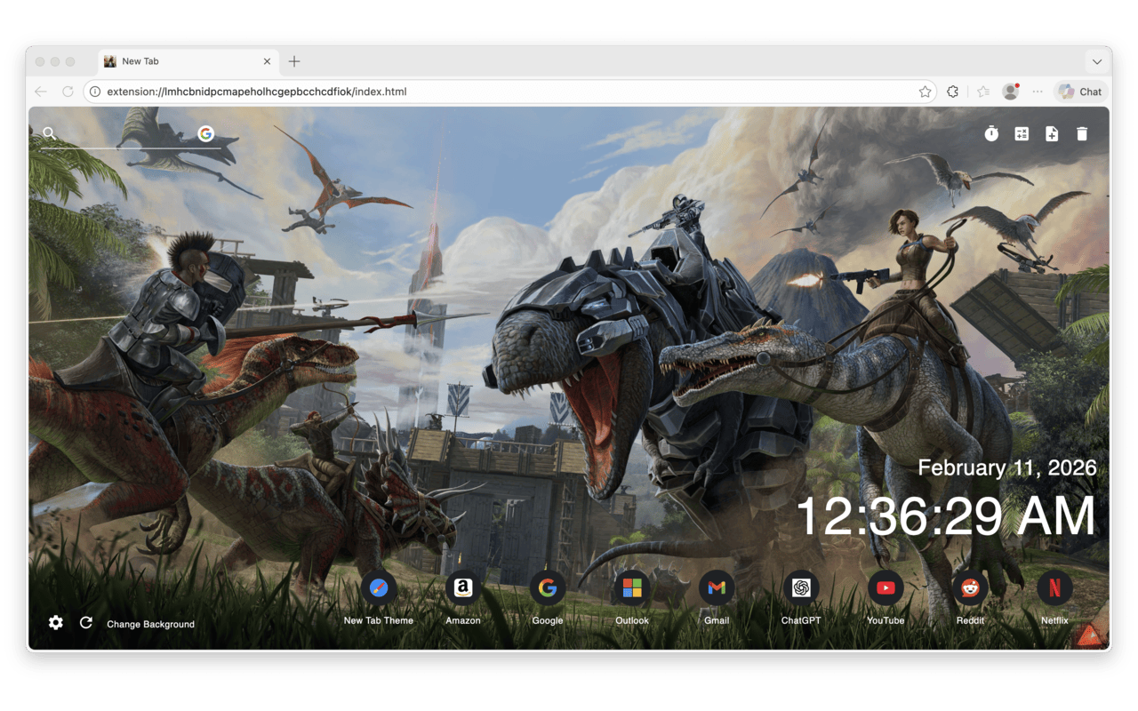Go back with the browser back arrow
The width and height of the screenshot is (1138, 711).
(x=41, y=92)
